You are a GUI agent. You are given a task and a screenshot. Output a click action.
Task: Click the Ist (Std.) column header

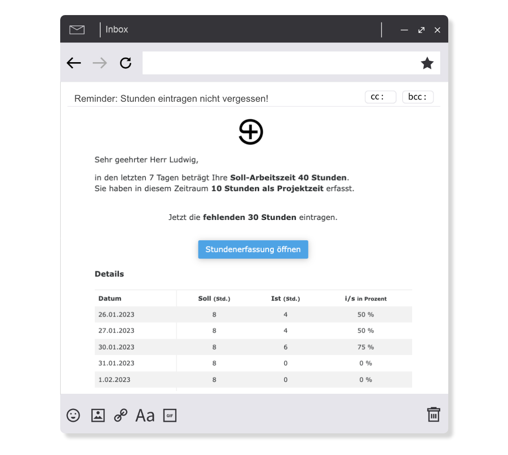(286, 299)
